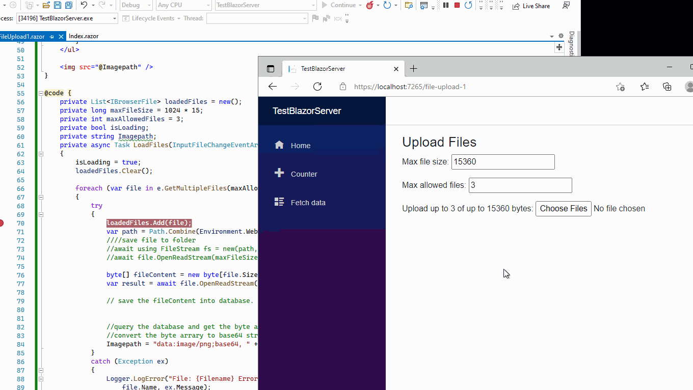Open the process dropdown showing TestBlazorServer.exe
Viewport: 693px width, 390px height.
tap(67, 18)
